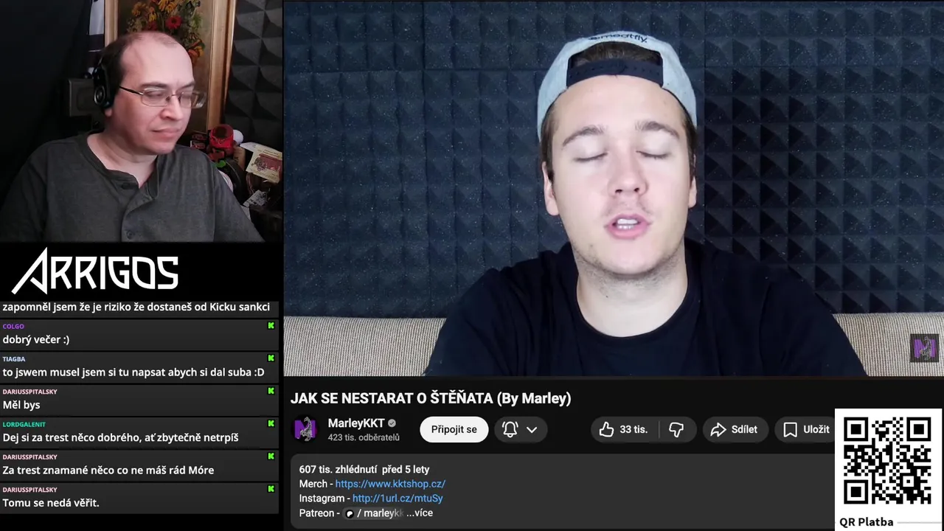944x531 pixels.
Task: Click the channel watermark in video corner
Action: point(924,348)
